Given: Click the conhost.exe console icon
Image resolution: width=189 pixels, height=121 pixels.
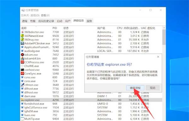Looking at the screenshot, I should coord(22,70).
